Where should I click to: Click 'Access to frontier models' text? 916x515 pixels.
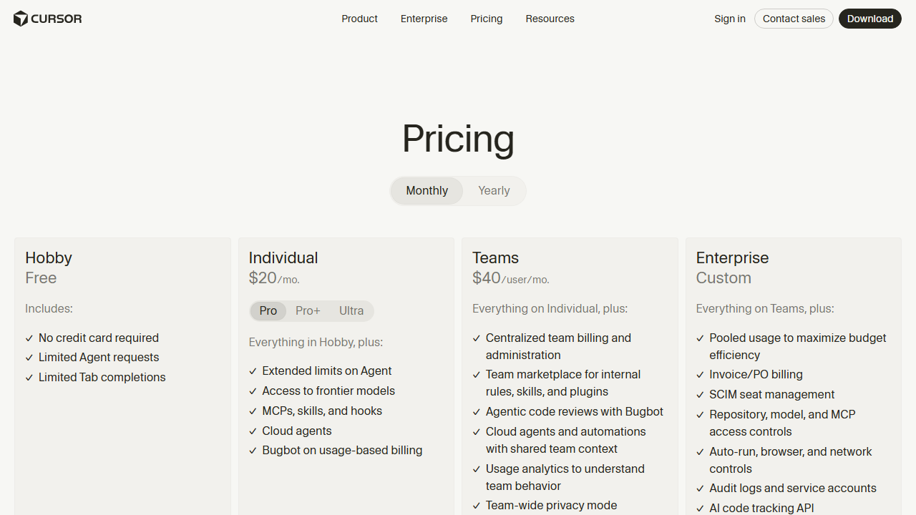pos(328,391)
